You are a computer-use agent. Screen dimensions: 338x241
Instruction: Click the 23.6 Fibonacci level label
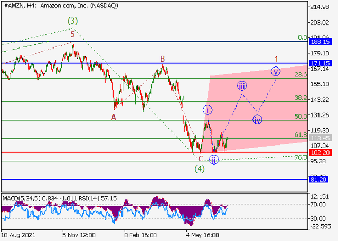(301, 75)
